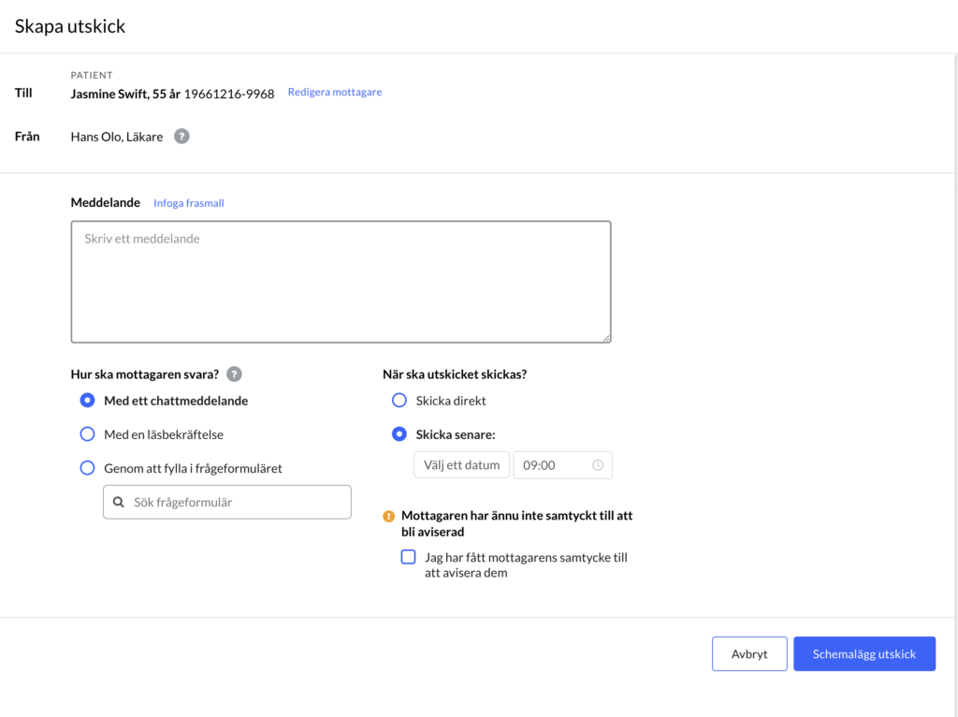Click the orange warning icon about samtycke

pyautogui.click(x=388, y=517)
